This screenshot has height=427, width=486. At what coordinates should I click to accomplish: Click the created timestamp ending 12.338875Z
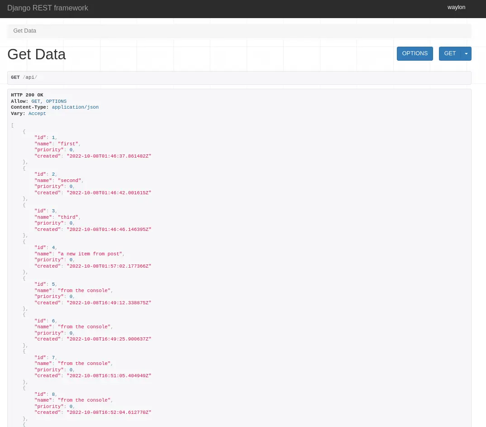click(109, 303)
